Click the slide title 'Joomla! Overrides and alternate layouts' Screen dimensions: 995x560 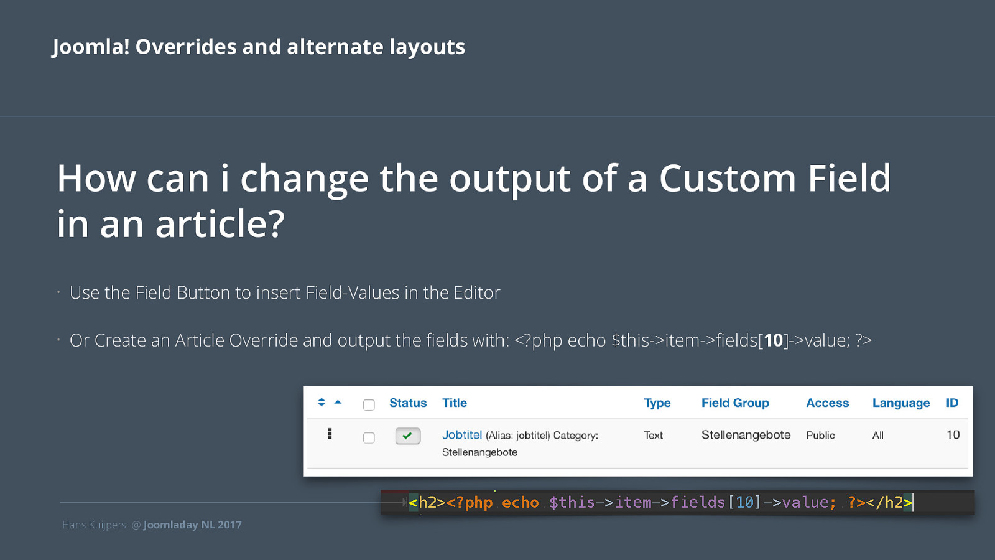pyautogui.click(x=259, y=47)
